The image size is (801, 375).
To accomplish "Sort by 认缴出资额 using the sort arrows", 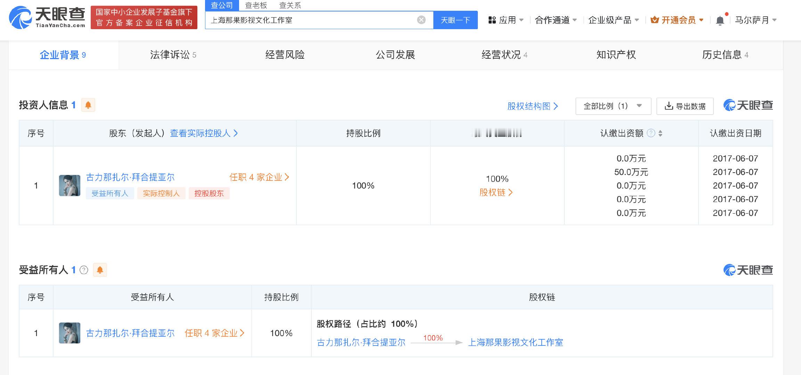I will click(x=660, y=133).
